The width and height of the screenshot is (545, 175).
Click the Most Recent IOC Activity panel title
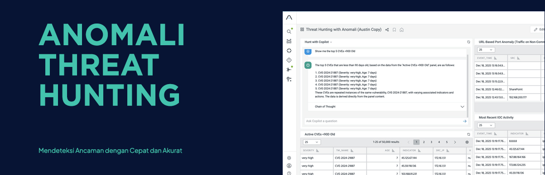[496, 118]
